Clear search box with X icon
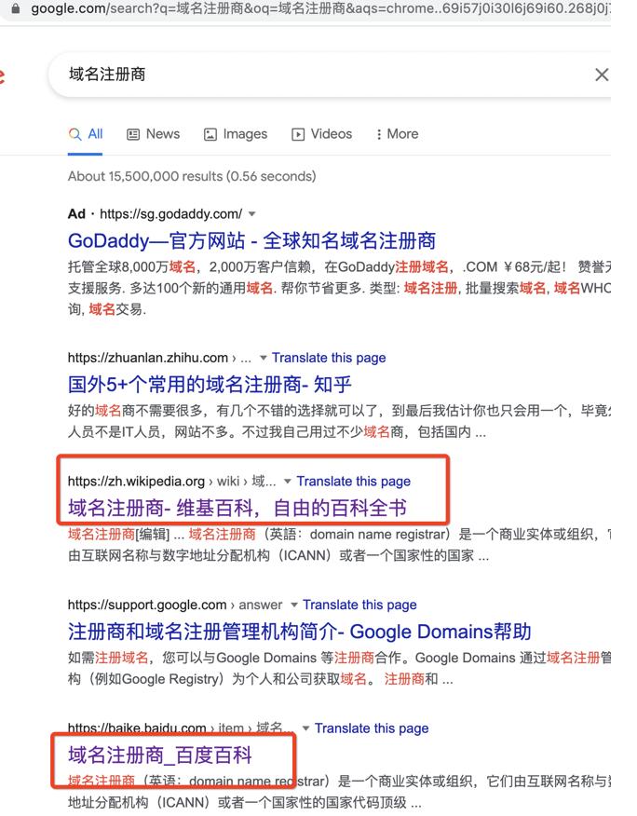 tap(602, 75)
